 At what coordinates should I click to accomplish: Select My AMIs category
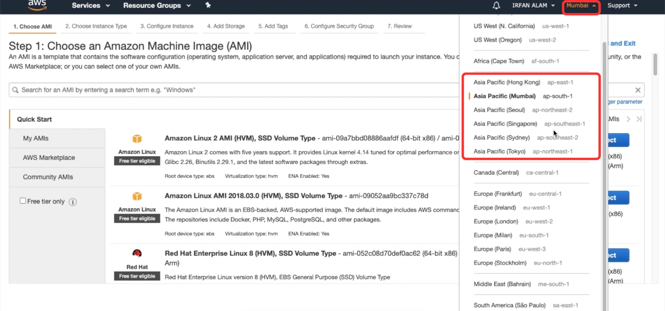[x=57, y=139]
